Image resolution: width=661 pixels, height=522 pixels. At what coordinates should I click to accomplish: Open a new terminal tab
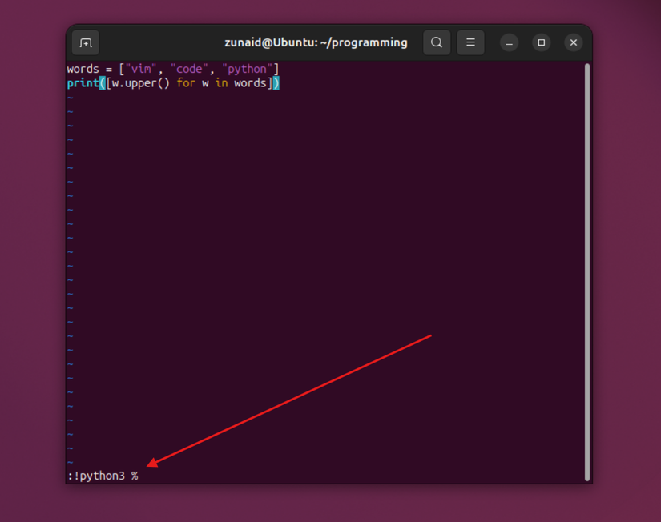coord(86,42)
